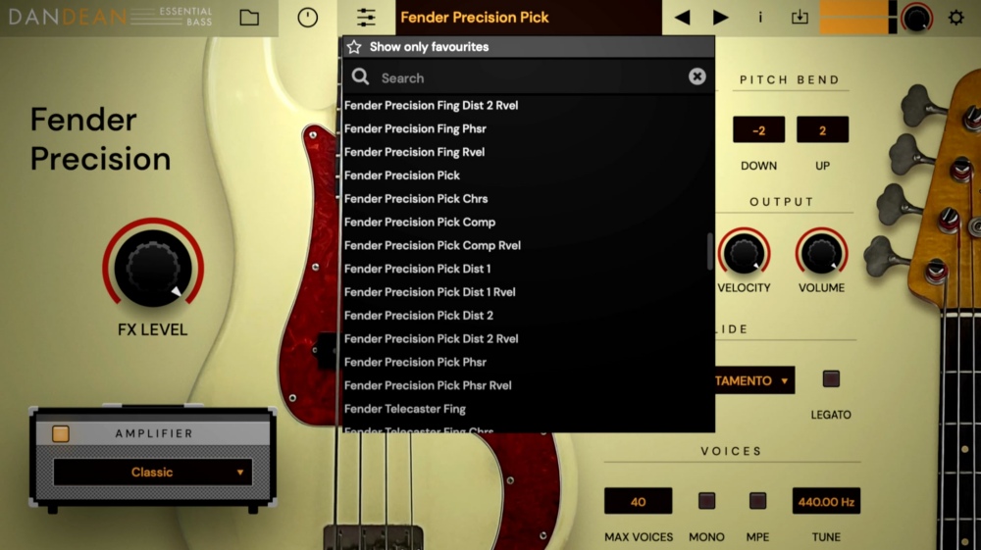This screenshot has width=981, height=550.
Task: Choose Fender Precision Pick Chrs
Action: [x=415, y=199]
